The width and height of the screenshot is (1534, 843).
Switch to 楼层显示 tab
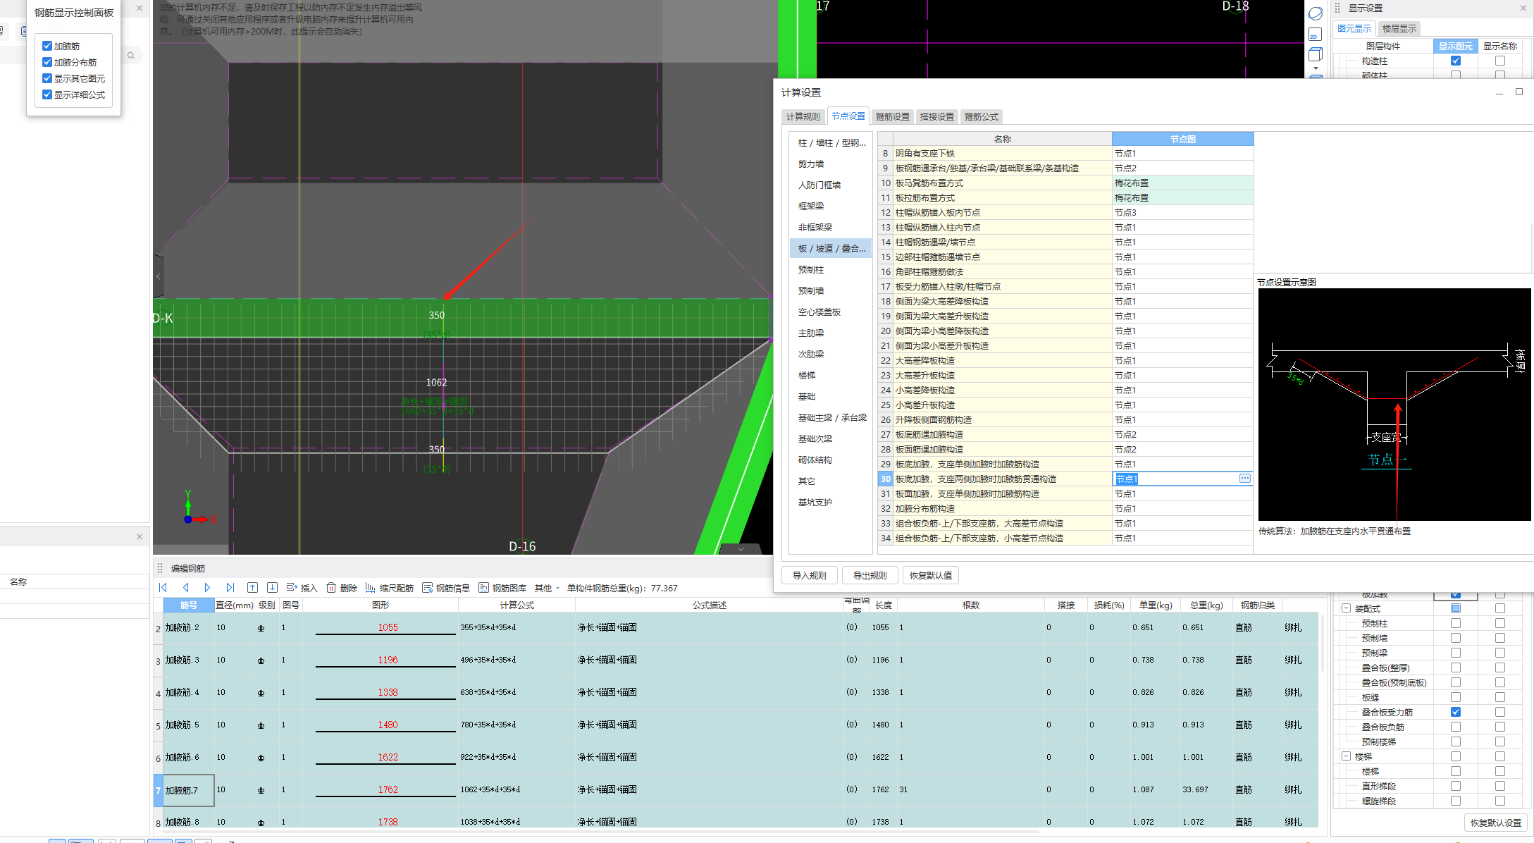pyautogui.click(x=1399, y=28)
